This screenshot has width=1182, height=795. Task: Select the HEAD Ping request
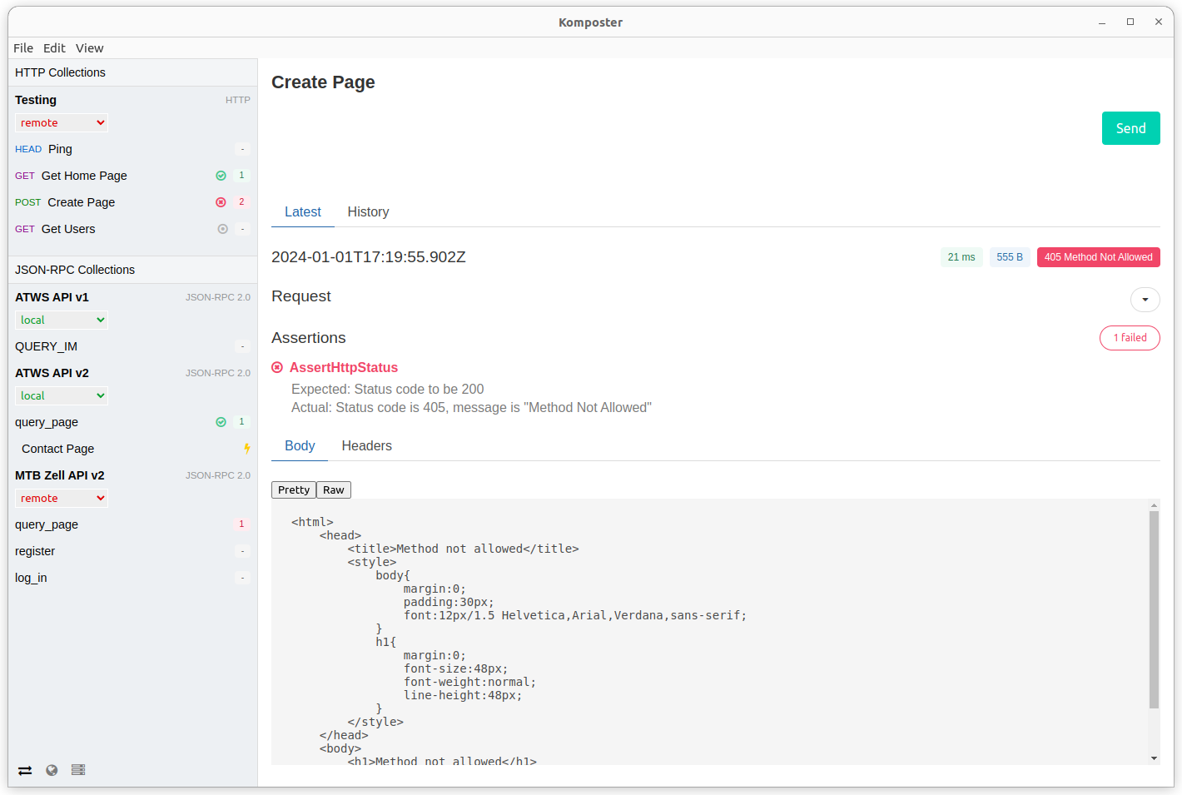[x=132, y=149]
